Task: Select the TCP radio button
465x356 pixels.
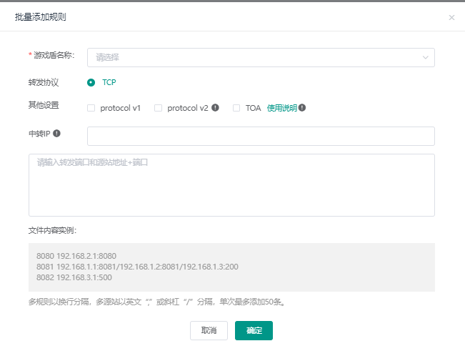Action: (91, 82)
